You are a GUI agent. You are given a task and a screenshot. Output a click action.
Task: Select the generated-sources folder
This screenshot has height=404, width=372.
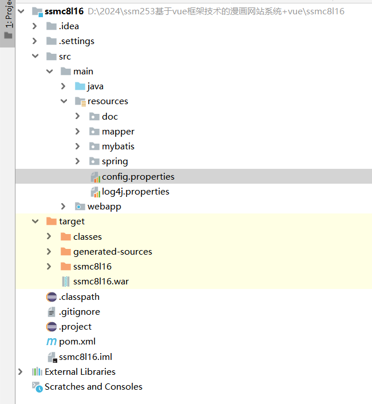(x=112, y=252)
